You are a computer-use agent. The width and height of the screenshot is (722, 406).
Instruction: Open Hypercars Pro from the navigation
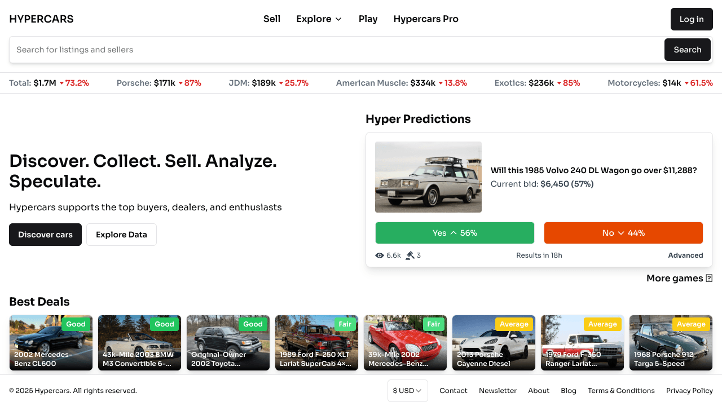pyautogui.click(x=426, y=19)
